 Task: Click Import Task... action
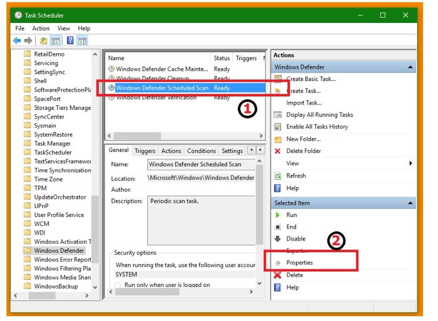click(x=304, y=103)
